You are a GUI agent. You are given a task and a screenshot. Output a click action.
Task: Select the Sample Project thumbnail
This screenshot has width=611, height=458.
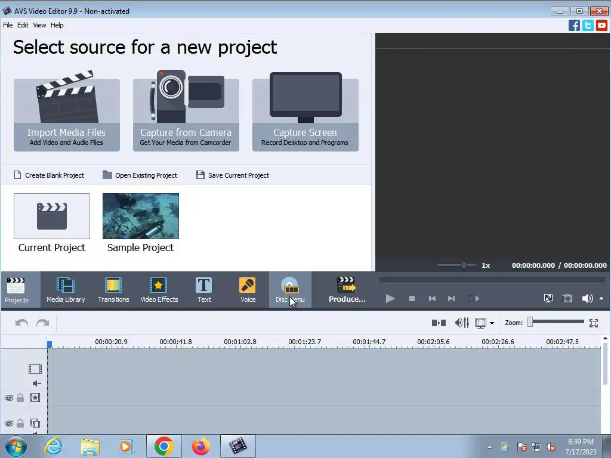pyautogui.click(x=141, y=216)
